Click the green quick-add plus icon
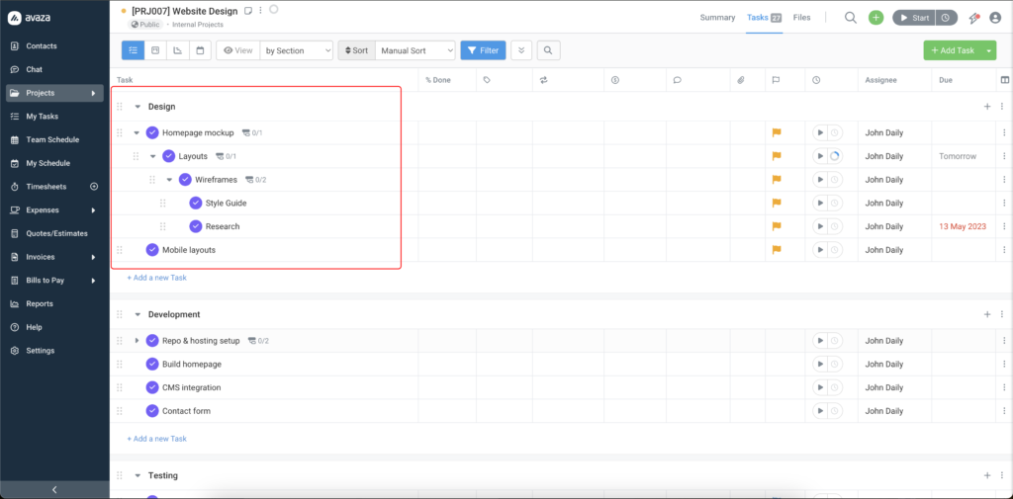This screenshot has height=499, width=1013. (875, 18)
